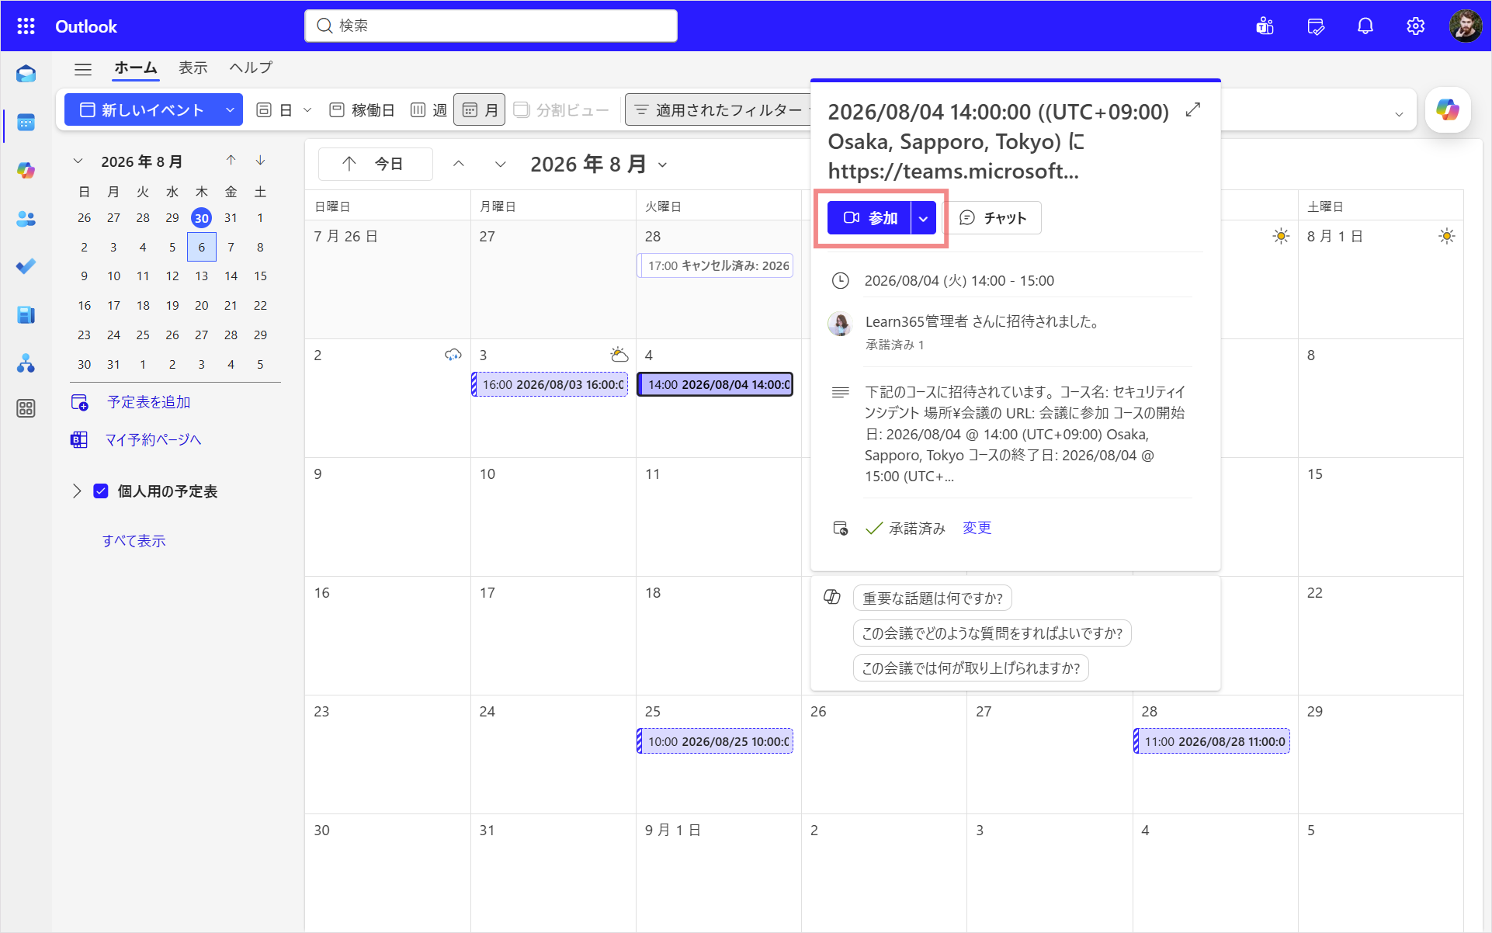Open the Bookings app icon in left rail
This screenshot has width=1492, height=933.
coord(26,314)
